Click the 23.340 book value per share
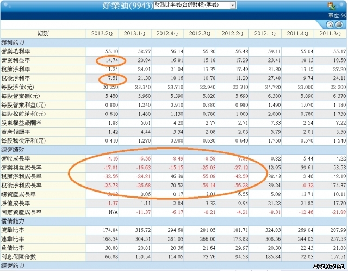This screenshot has height=271, width=348. click(x=142, y=87)
